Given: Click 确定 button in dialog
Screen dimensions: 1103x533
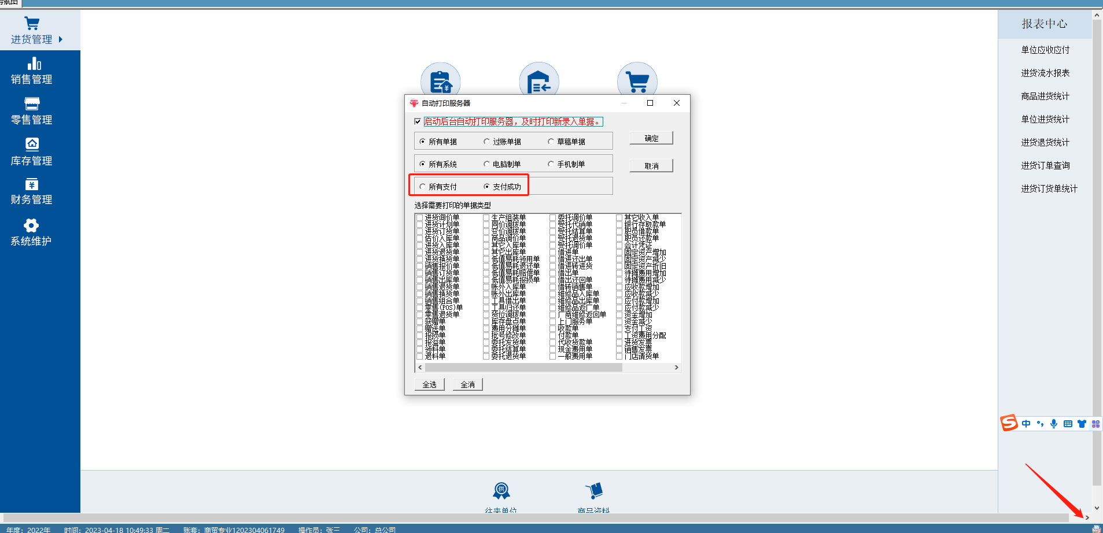Looking at the screenshot, I should pyautogui.click(x=651, y=138).
